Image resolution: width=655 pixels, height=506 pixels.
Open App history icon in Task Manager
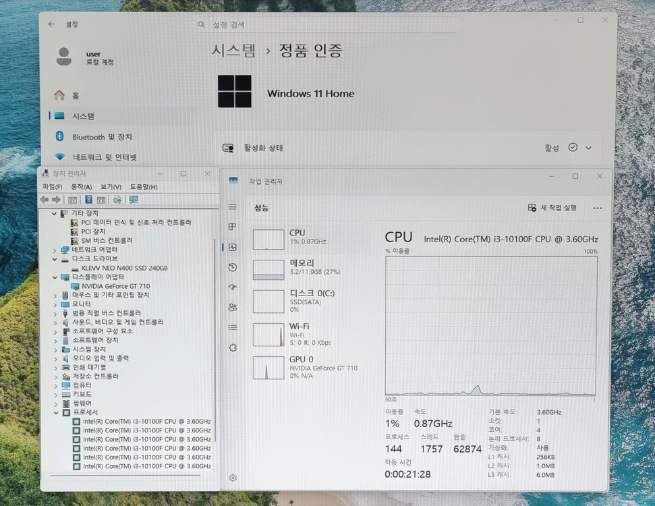pos(233,267)
